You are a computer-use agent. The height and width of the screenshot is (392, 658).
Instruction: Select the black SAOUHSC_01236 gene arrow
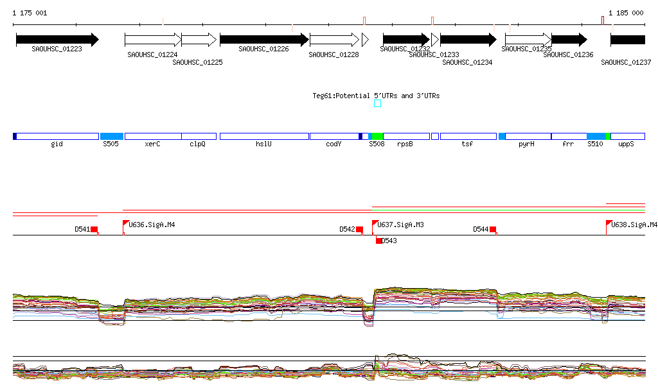click(x=569, y=40)
